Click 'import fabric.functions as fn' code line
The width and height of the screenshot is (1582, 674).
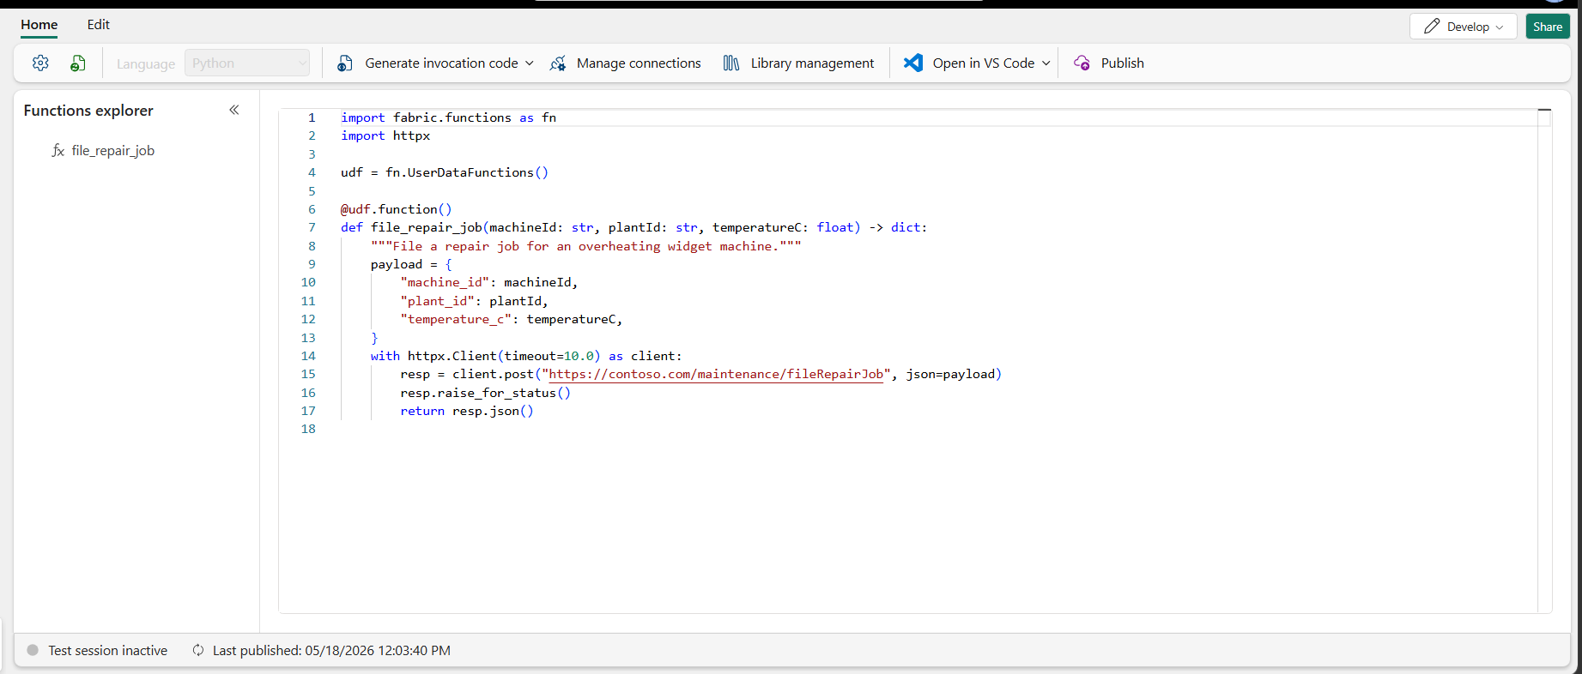[x=448, y=117]
